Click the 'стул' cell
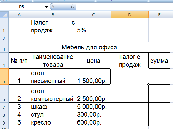Viewport: 173px width, 129px height. tap(53, 115)
